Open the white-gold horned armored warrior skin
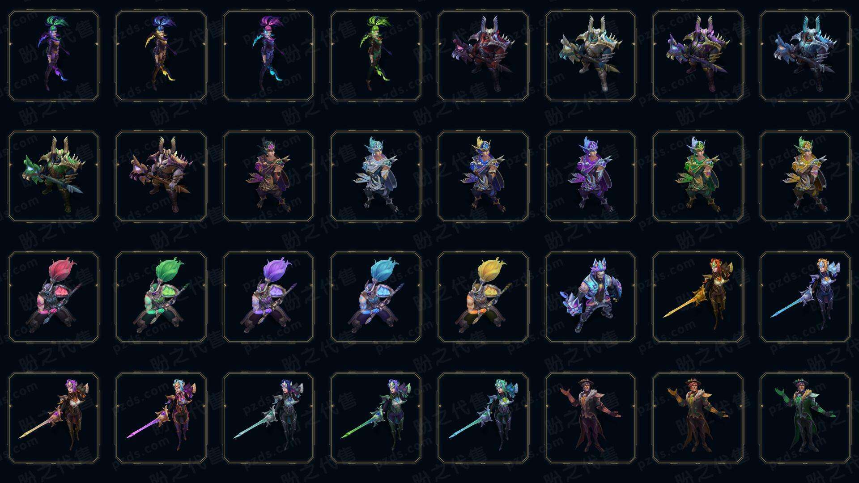 (591, 56)
